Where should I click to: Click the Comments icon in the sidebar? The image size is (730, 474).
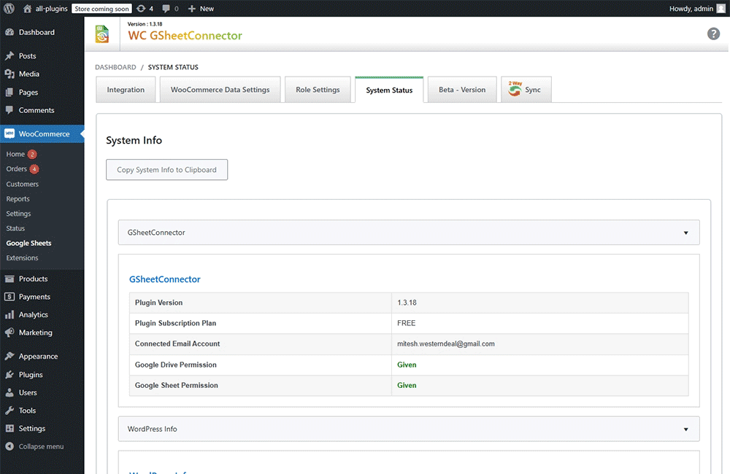(x=9, y=110)
